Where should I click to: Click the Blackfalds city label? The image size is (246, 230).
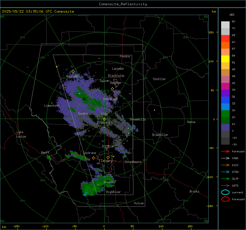[116, 76]
